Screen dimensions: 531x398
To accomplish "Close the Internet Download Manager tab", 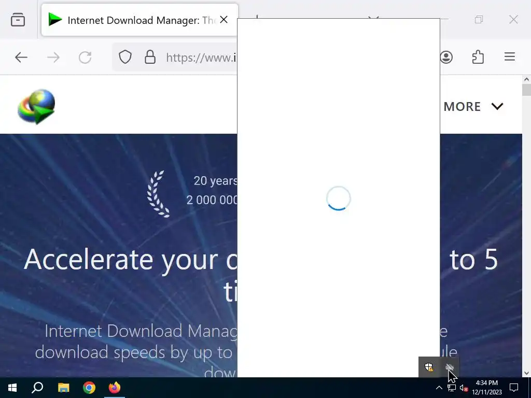I will point(223,20).
